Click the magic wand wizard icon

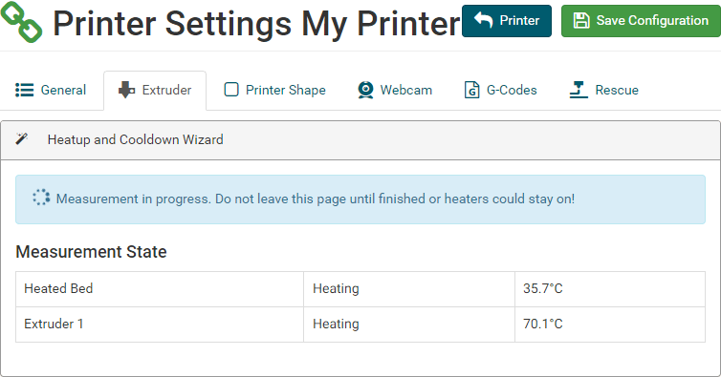[22, 138]
